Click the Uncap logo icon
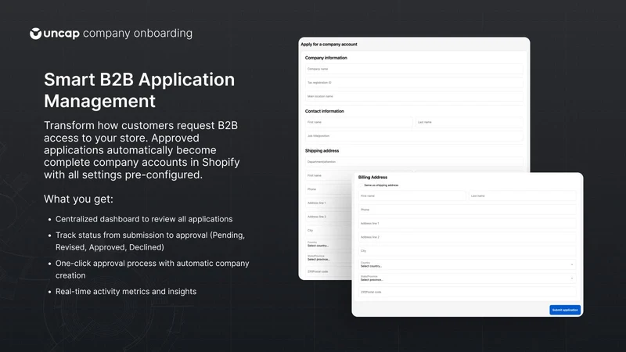 click(35, 34)
